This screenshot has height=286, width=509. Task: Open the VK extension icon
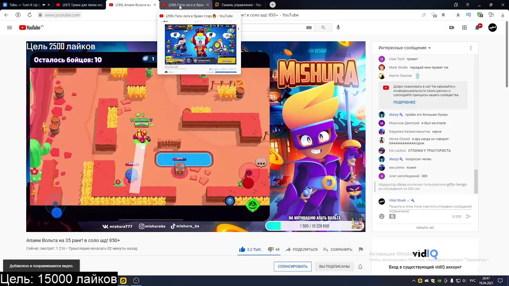[x=458, y=15]
